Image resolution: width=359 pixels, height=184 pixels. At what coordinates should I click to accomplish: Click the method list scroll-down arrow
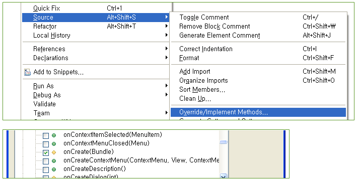[x=224, y=176]
